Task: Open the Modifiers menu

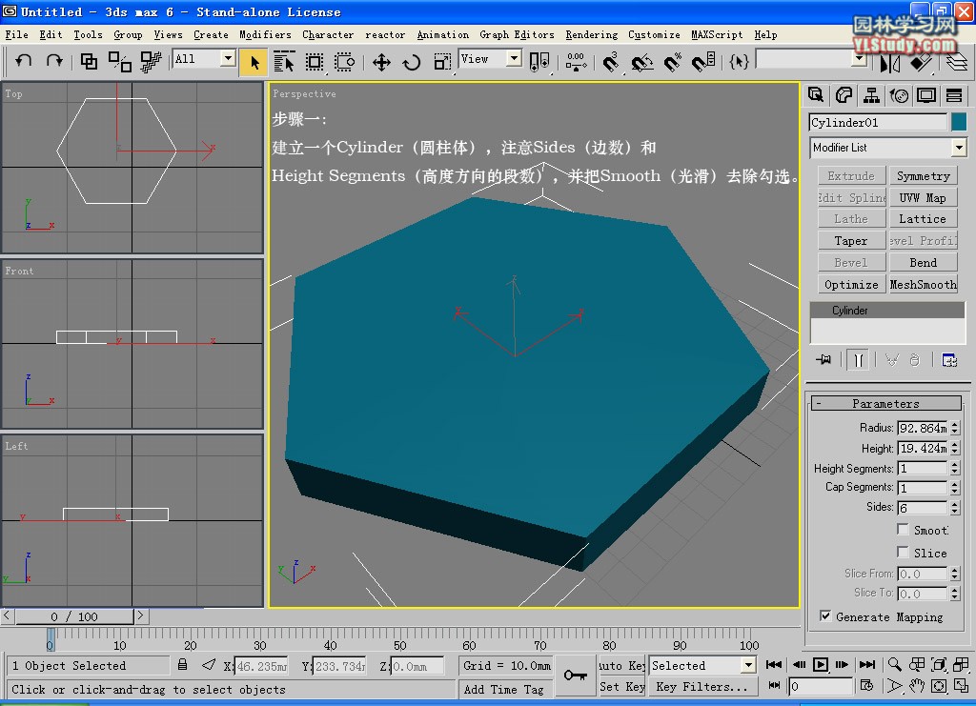Action: pyautogui.click(x=265, y=34)
